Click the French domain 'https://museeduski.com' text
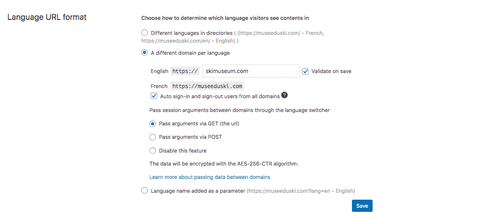494x224 pixels. (x=207, y=86)
